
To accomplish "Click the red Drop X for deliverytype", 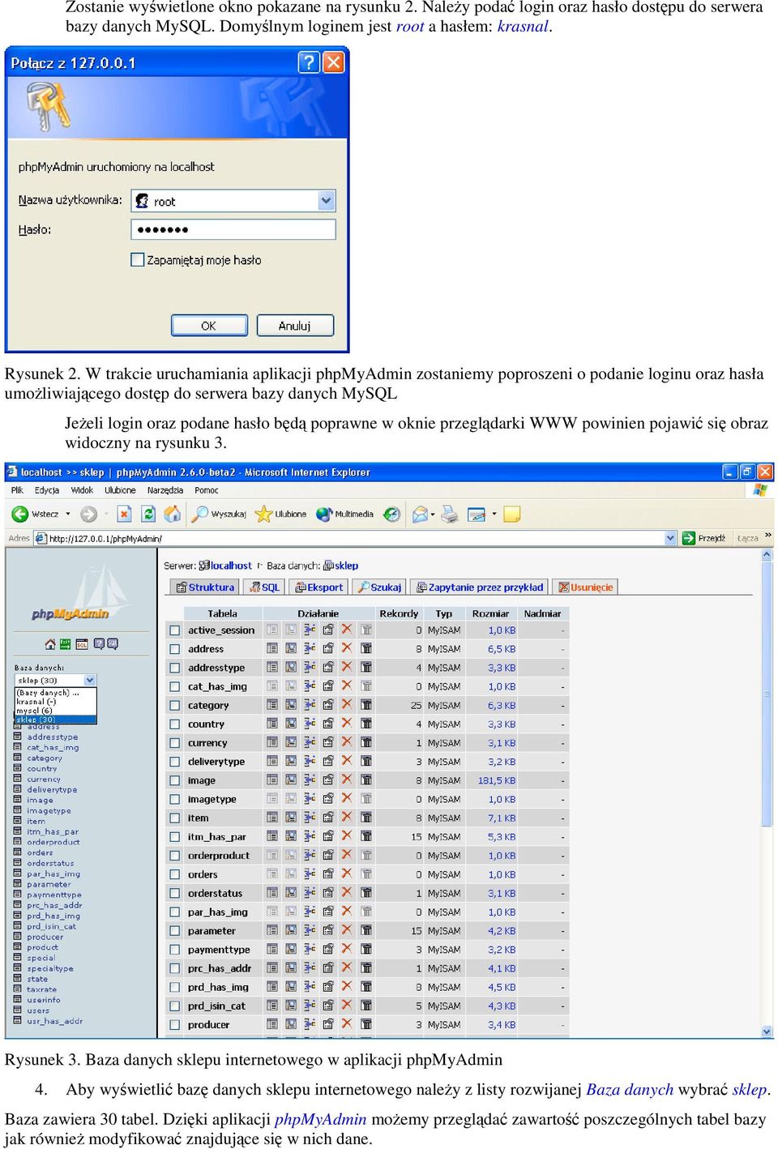I will pos(347,761).
